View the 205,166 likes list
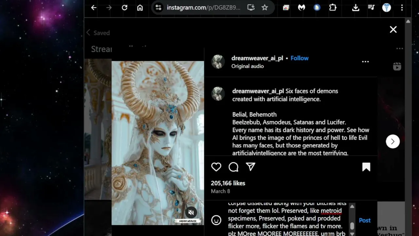This screenshot has height=236, width=419. click(228, 183)
